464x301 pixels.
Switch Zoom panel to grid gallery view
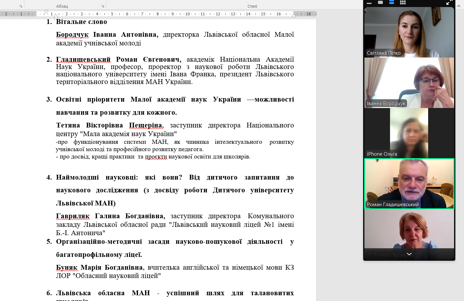(403, 3)
